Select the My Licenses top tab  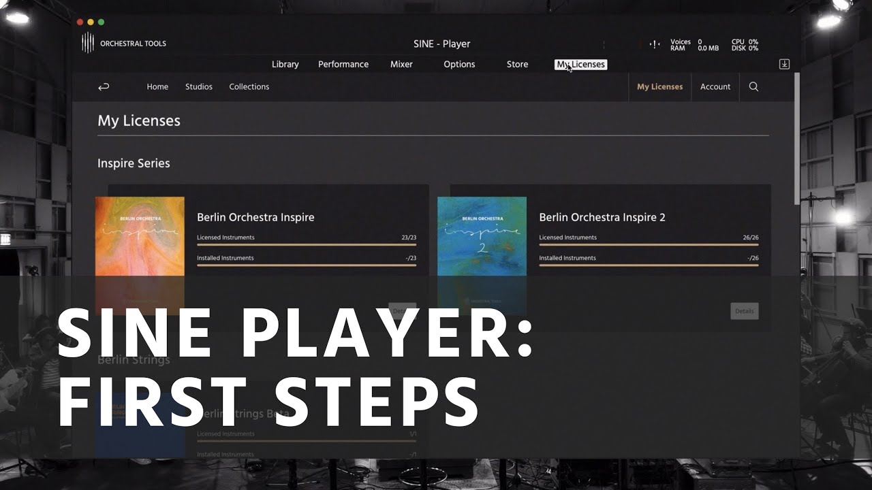click(580, 64)
